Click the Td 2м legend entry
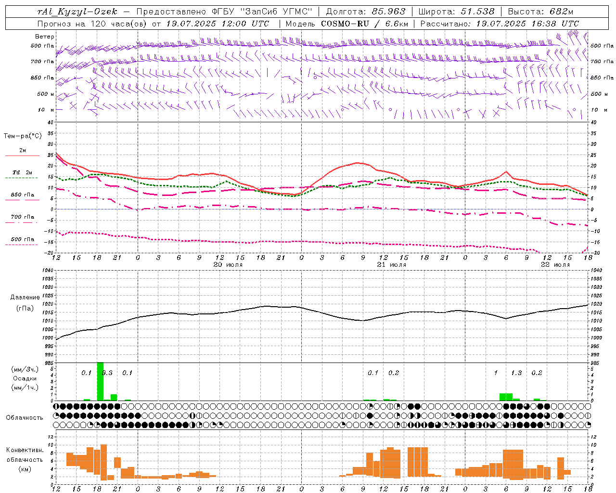 pyautogui.click(x=22, y=172)
